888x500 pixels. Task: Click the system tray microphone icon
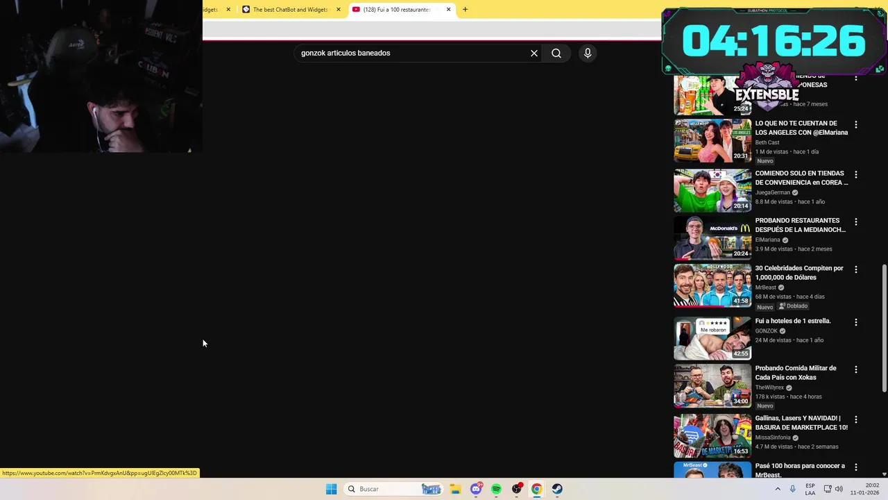point(793,489)
